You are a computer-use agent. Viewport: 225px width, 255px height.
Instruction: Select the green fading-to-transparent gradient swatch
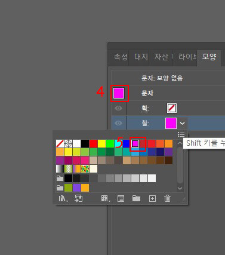68,168
